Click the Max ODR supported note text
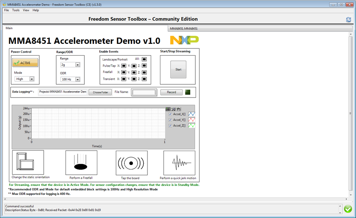Image resolution: width=356 pixels, height=218 pixels. pyautogui.click(x=39, y=194)
